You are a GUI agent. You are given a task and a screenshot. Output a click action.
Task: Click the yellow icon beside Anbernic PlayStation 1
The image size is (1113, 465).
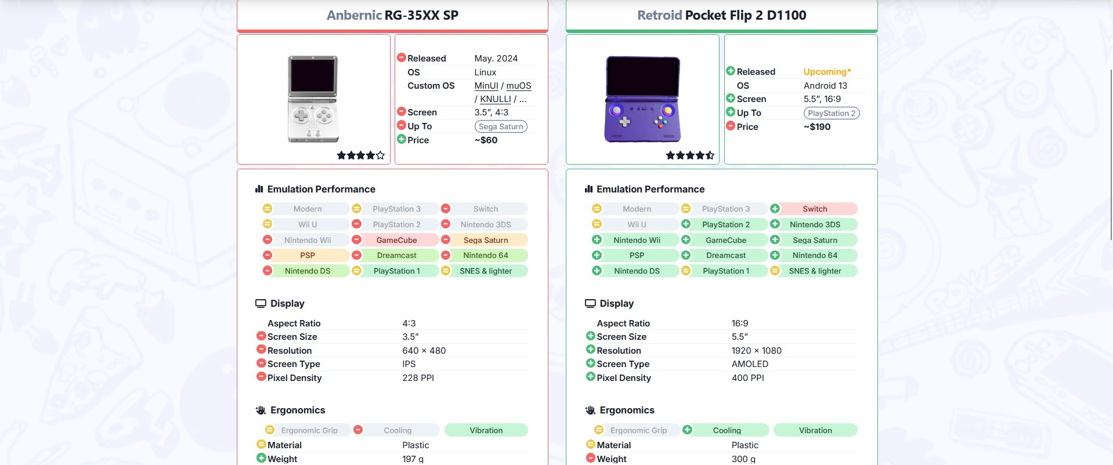(x=357, y=271)
